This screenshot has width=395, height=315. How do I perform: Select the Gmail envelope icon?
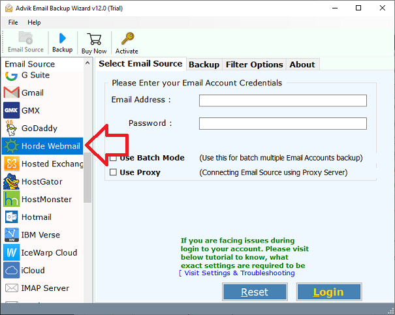click(x=11, y=93)
